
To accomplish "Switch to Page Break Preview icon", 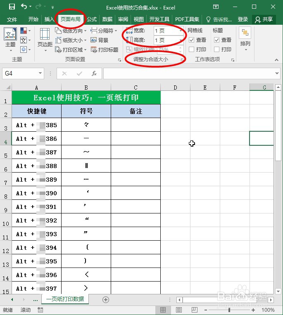I will tap(194, 310).
